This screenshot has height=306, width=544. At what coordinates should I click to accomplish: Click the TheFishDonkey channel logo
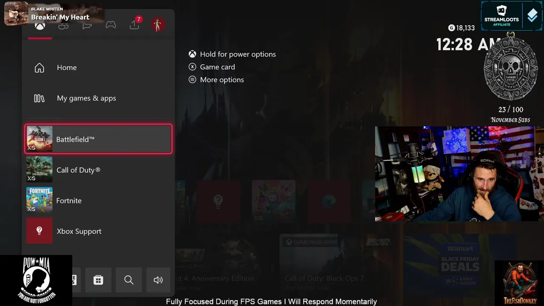click(x=519, y=283)
